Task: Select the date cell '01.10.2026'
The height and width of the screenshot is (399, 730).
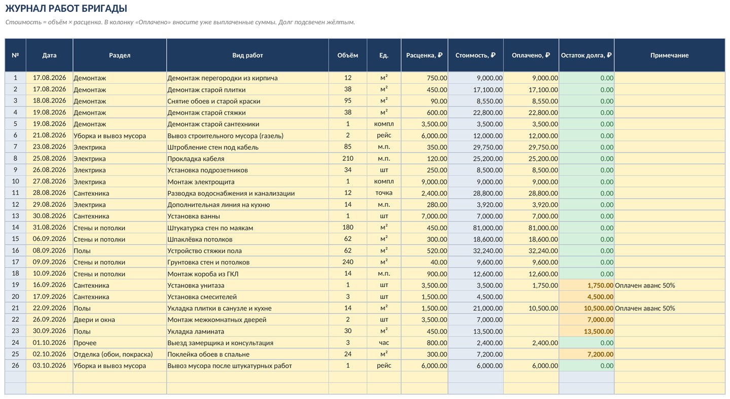Action: click(49, 343)
